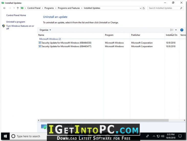
Task: Click the Cortana circle icon
Action: click(x=13, y=136)
